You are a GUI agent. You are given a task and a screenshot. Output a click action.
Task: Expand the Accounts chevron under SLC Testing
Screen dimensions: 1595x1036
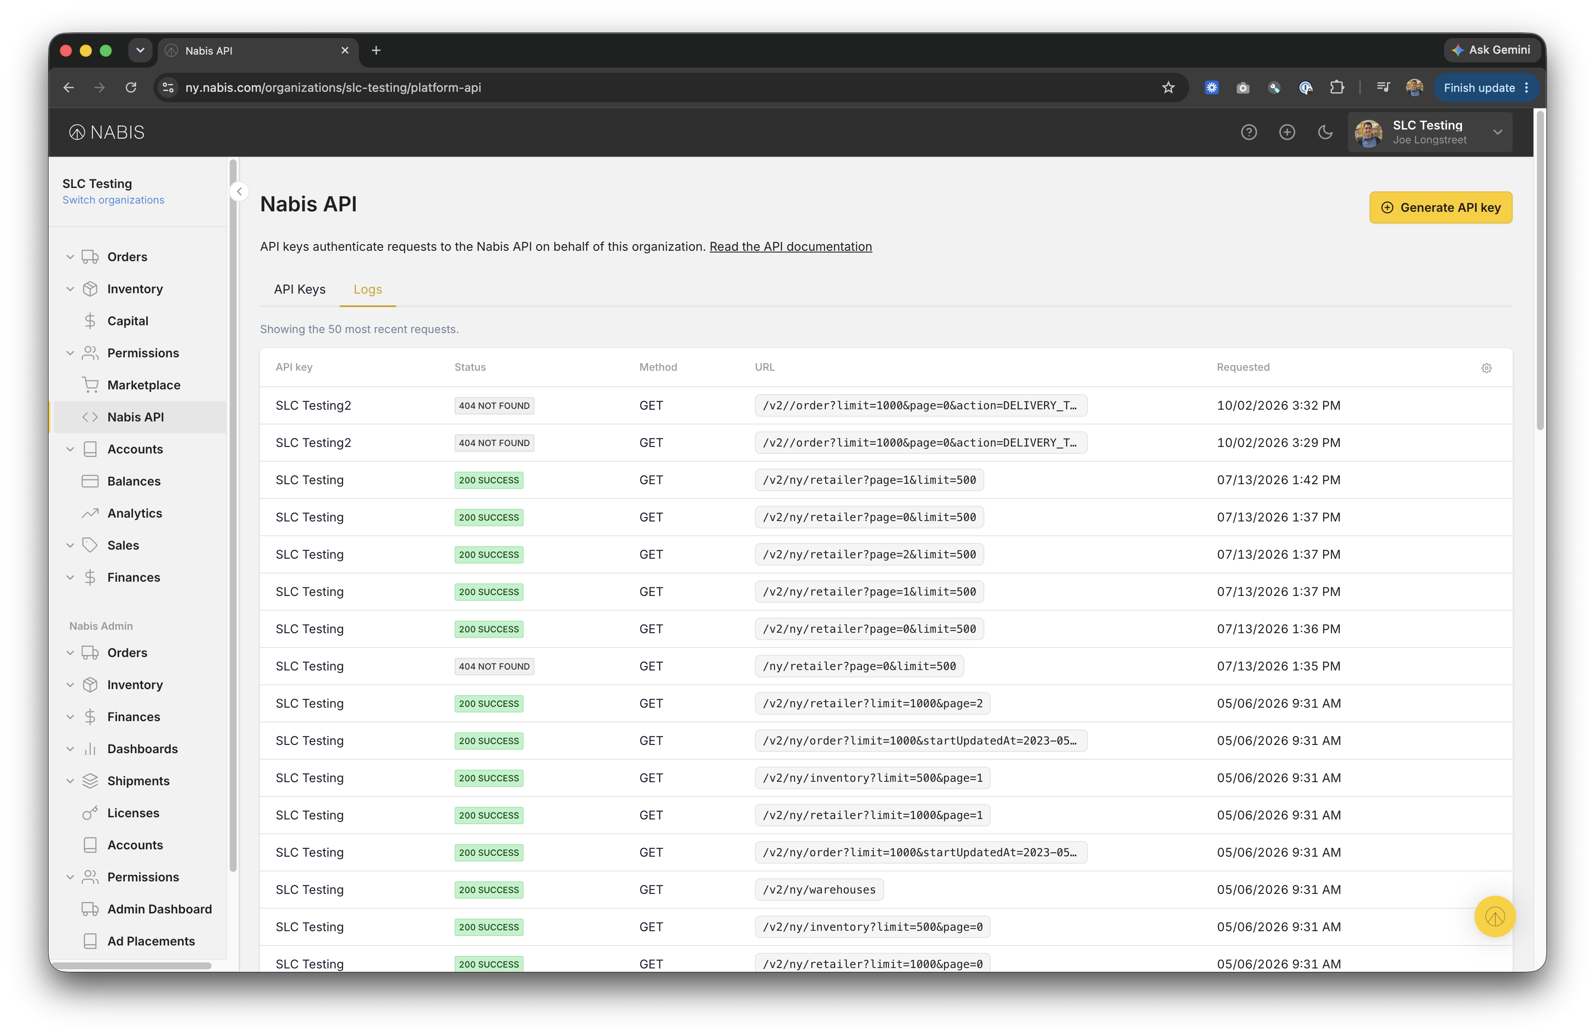tap(70, 449)
